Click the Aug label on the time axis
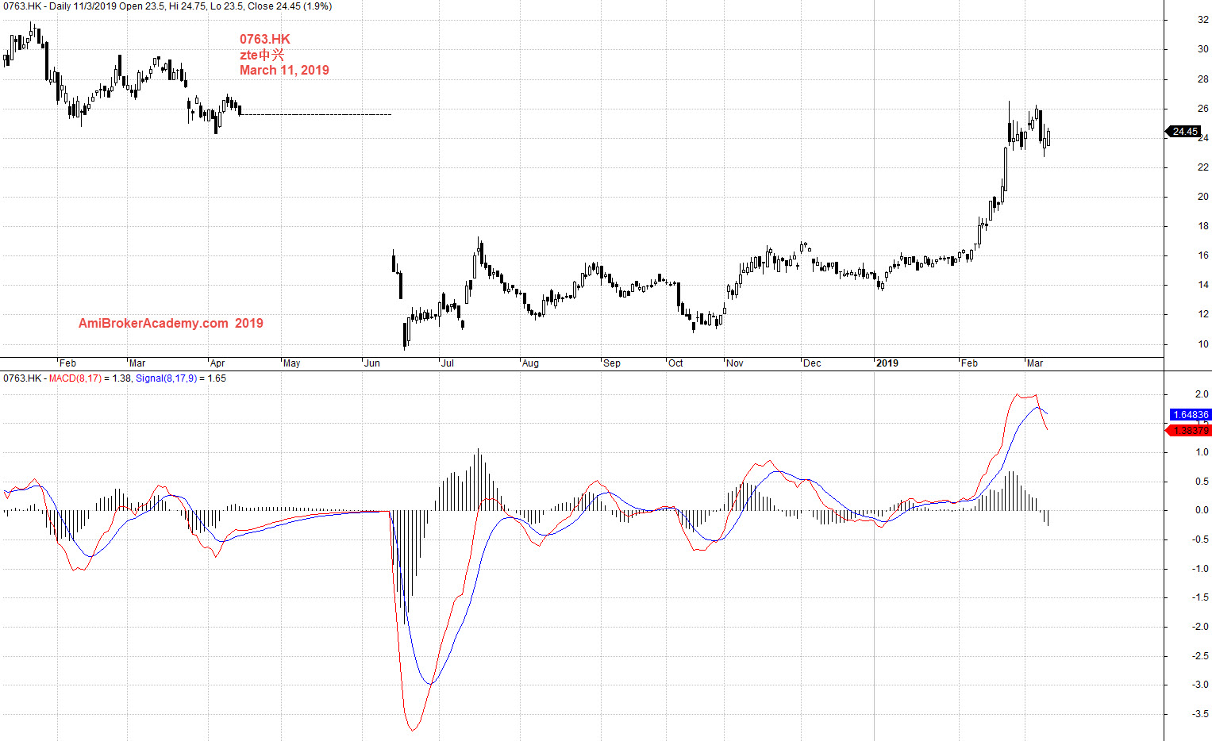Screen dimensions: 1212x741 (x=530, y=363)
